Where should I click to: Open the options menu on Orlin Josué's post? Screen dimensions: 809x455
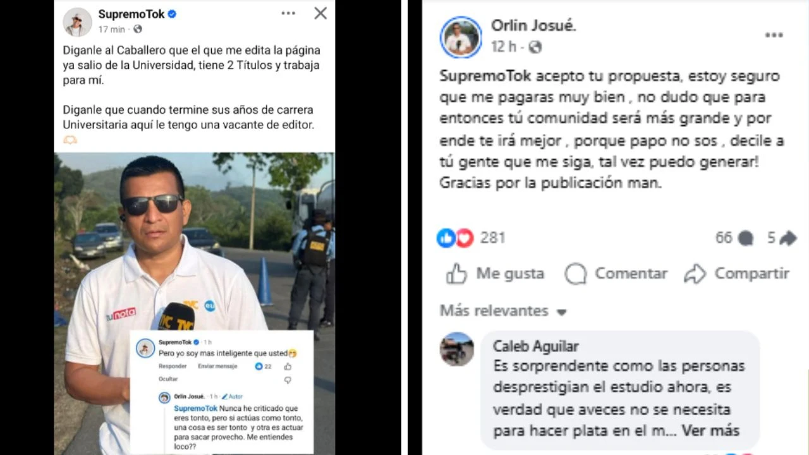[774, 35]
